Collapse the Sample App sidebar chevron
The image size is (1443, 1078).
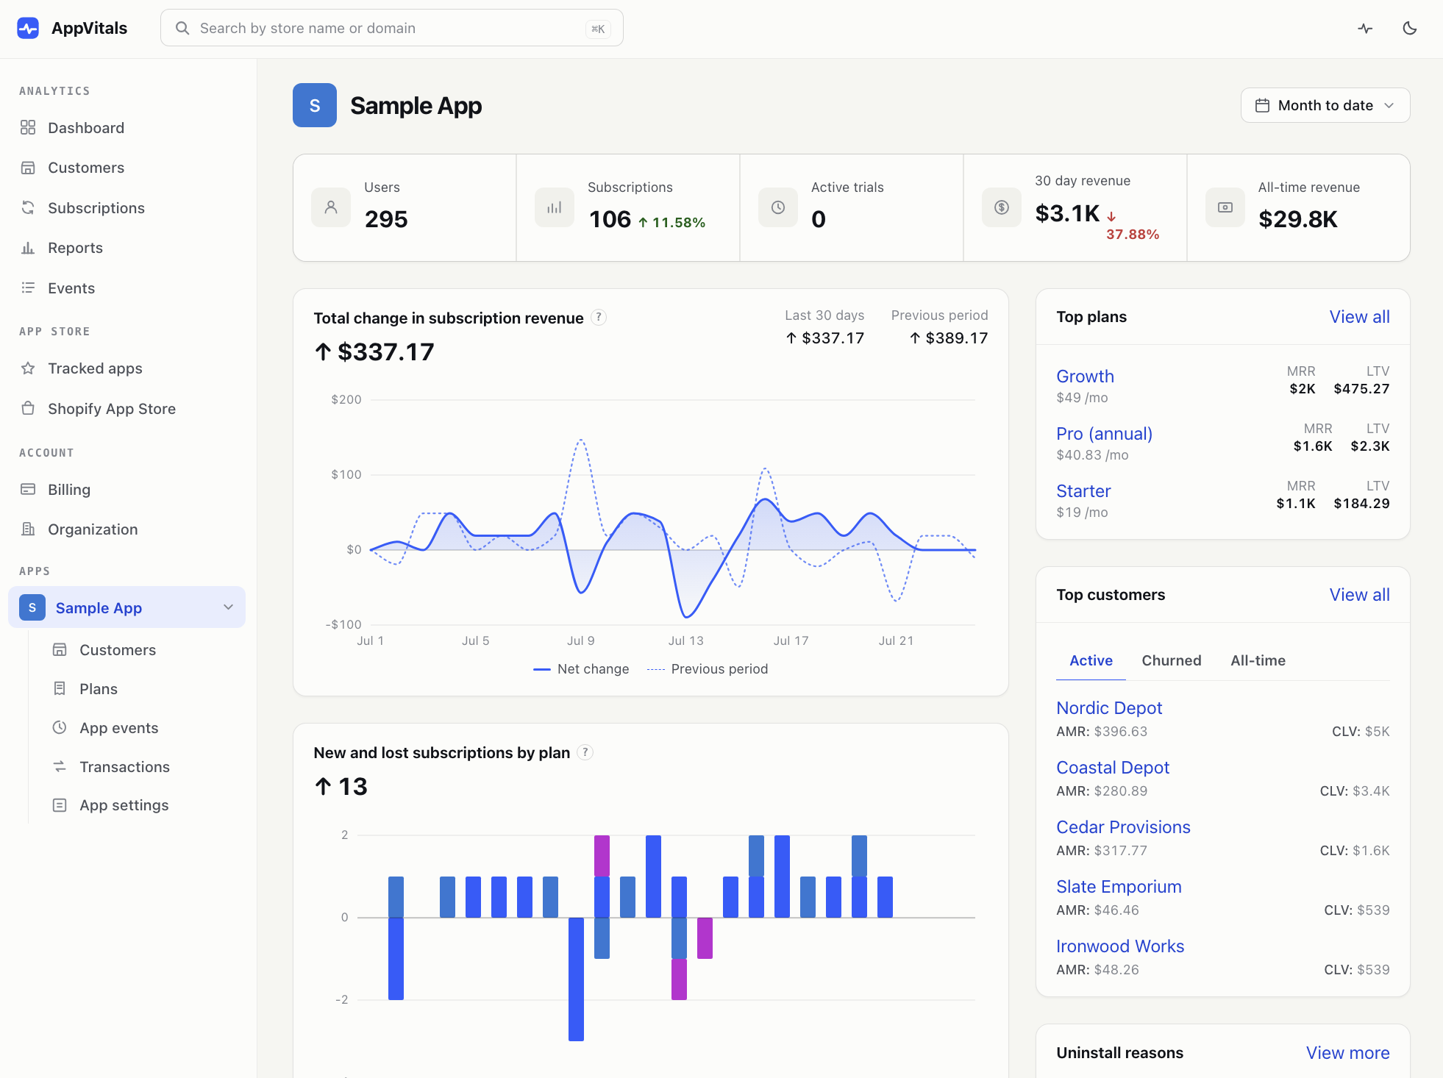(228, 607)
